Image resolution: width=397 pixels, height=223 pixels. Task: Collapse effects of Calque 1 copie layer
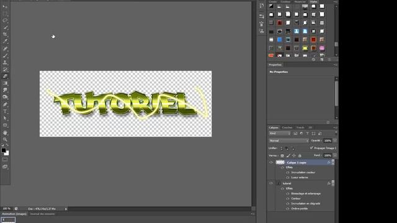point(333,162)
